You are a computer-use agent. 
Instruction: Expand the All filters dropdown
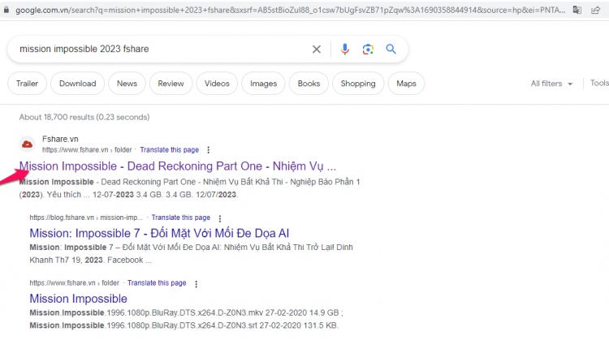pyautogui.click(x=551, y=84)
